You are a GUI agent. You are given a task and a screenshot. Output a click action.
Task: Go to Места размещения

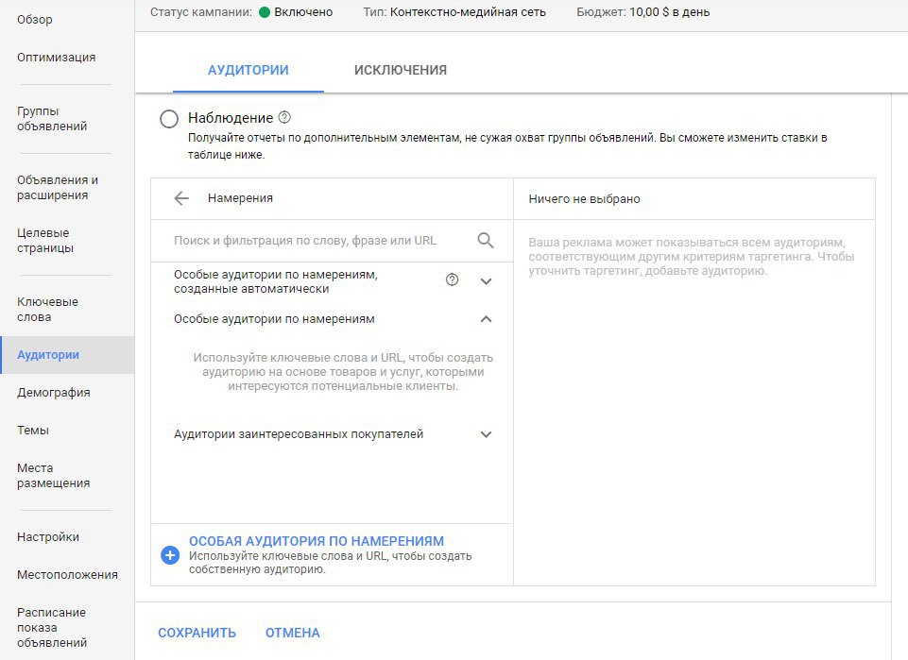tap(53, 475)
